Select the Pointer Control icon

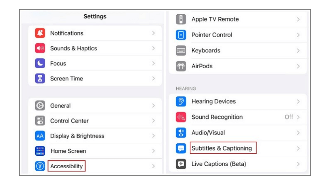(181, 35)
